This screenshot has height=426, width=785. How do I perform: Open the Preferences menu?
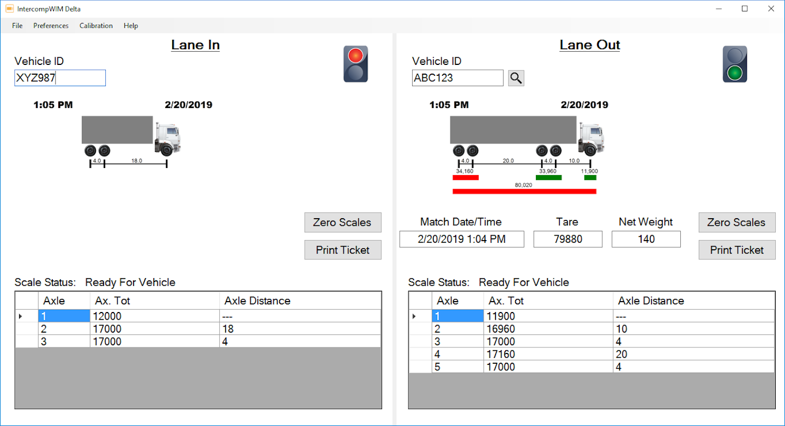tap(51, 25)
